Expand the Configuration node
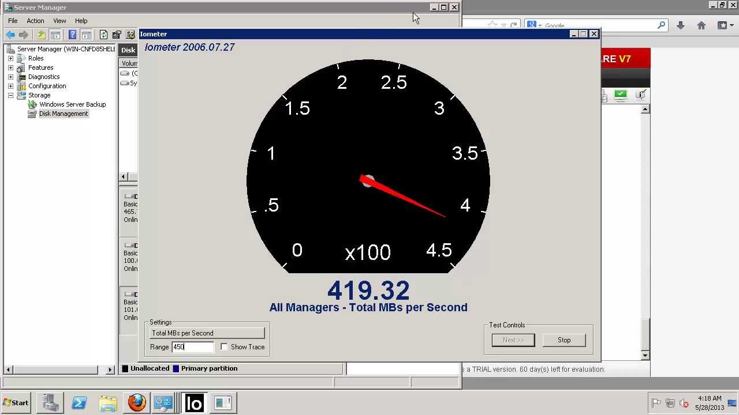Viewport: 739px width, 415px height. tap(10, 86)
